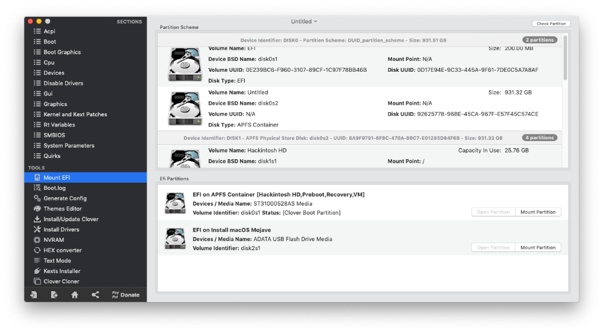
Task: Mount the Install macOS Mojave EFI partition
Action: click(538, 248)
